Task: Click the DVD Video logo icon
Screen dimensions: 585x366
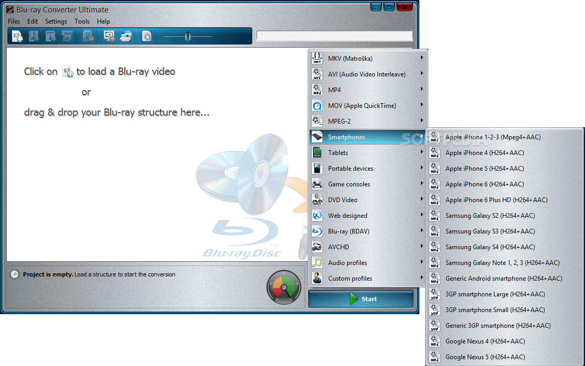Action: pos(317,200)
